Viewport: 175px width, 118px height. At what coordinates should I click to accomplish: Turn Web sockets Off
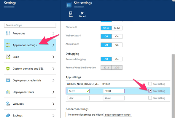(106, 36)
